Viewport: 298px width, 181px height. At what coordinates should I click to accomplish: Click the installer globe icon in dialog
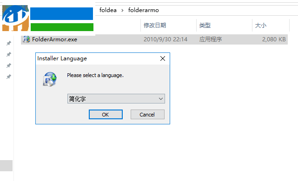tap(50, 79)
